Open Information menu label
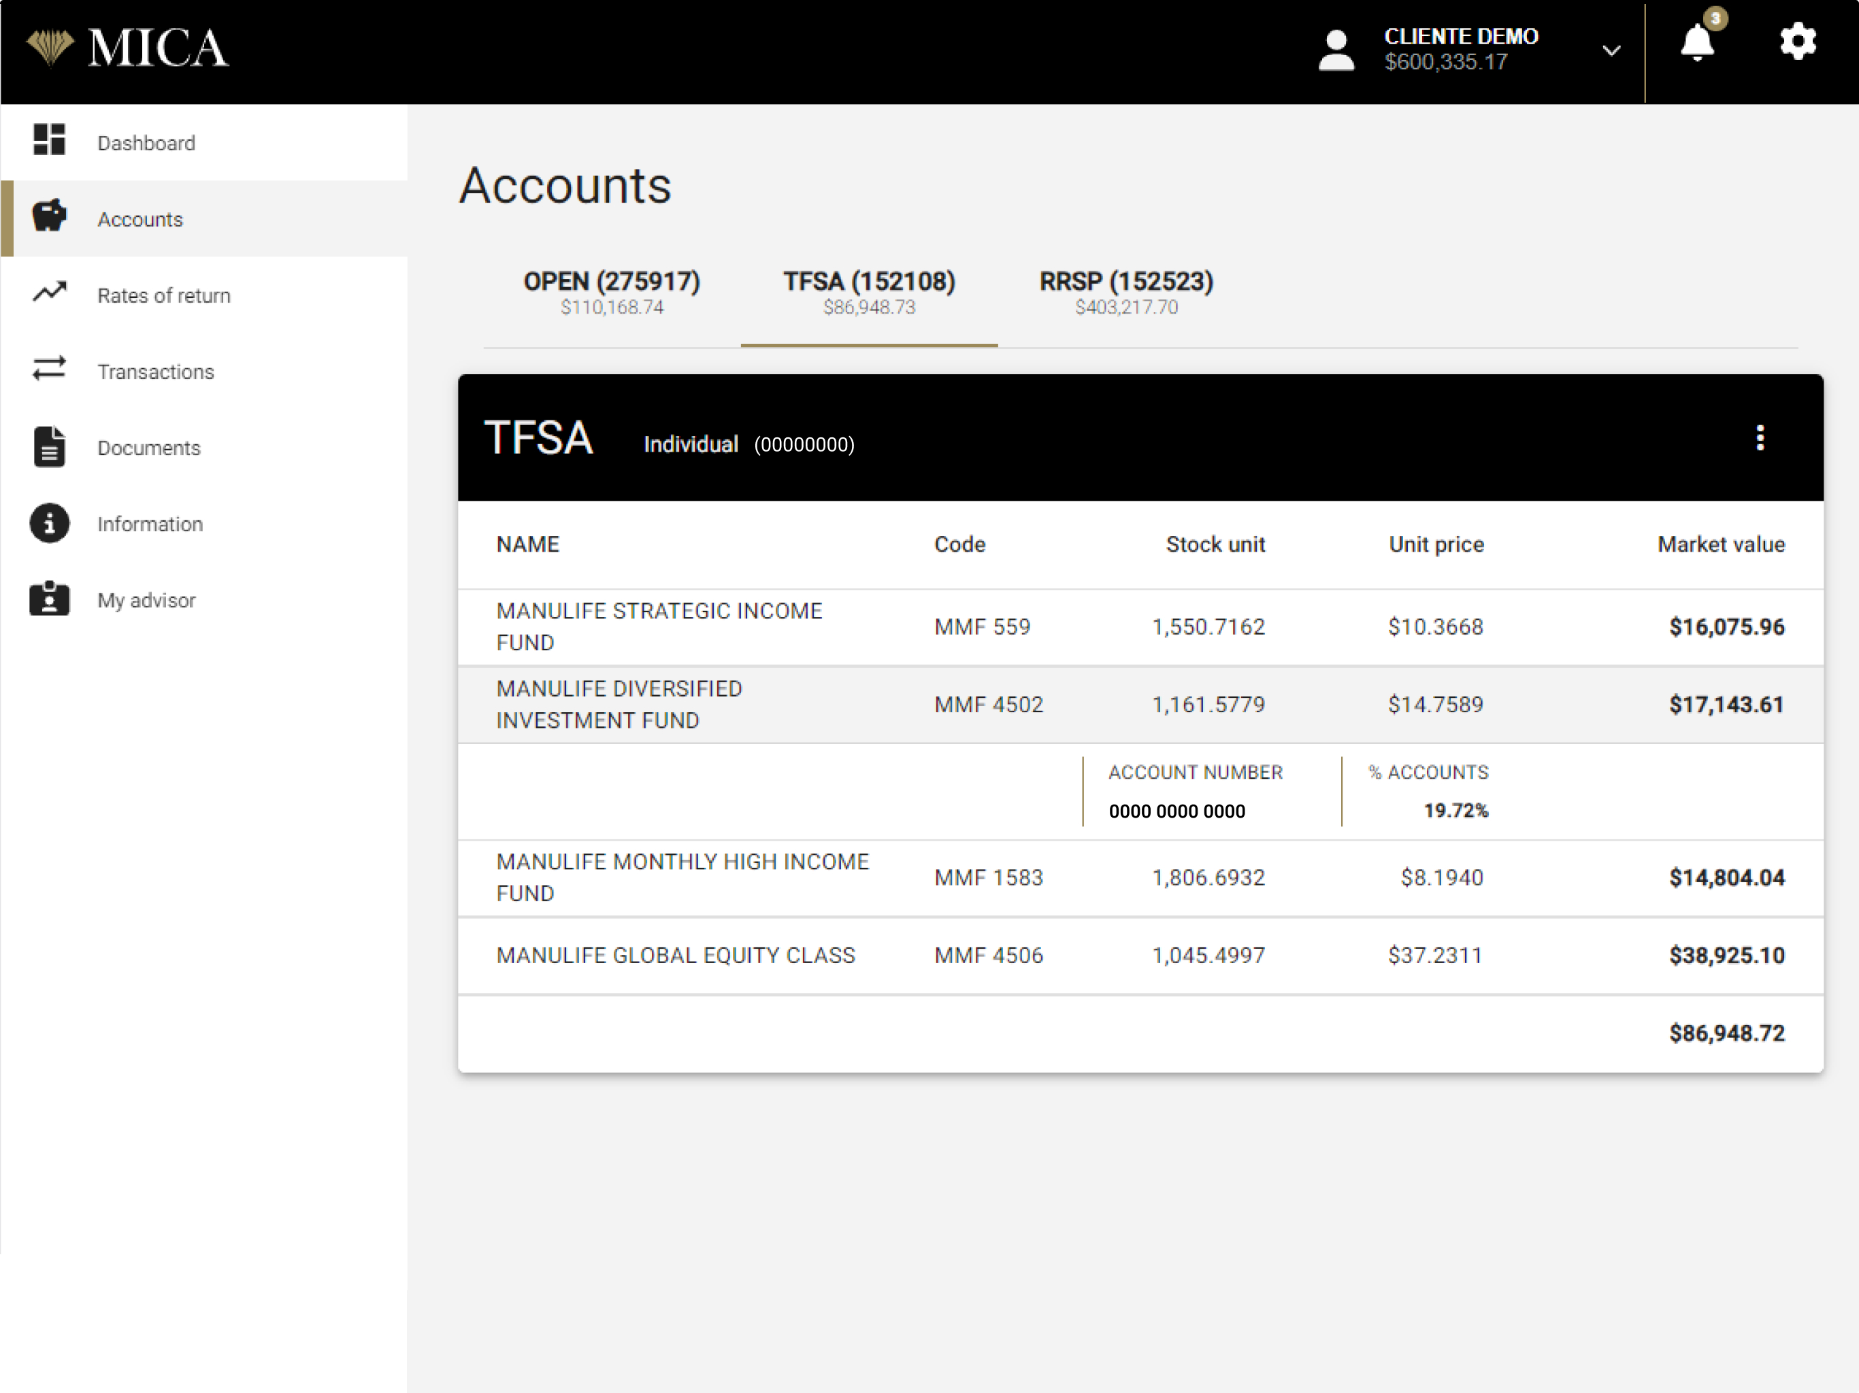The width and height of the screenshot is (1859, 1393). (150, 524)
